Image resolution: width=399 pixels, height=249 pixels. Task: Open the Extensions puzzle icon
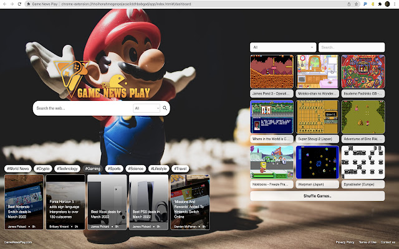click(380, 4)
